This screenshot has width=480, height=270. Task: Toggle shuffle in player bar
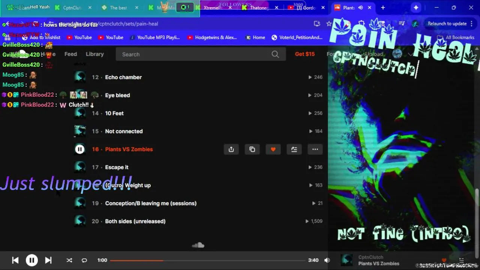[69, 260]
